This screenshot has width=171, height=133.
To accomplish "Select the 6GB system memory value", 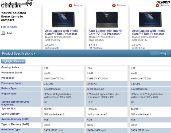I will [90, 120].
